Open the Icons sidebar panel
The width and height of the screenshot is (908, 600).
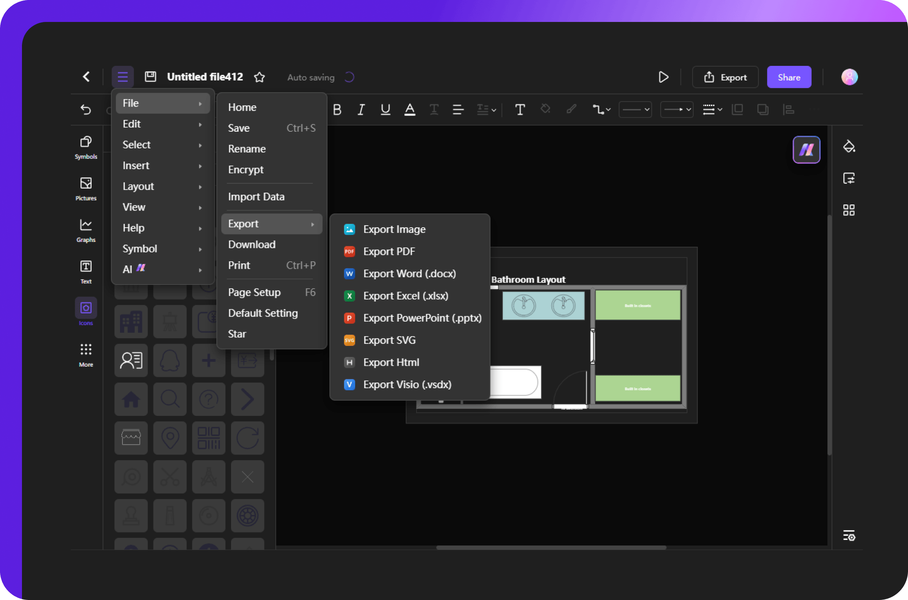[x=86, y=312]
